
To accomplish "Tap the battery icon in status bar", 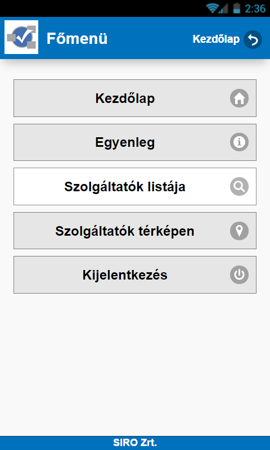I will [236, 8].
